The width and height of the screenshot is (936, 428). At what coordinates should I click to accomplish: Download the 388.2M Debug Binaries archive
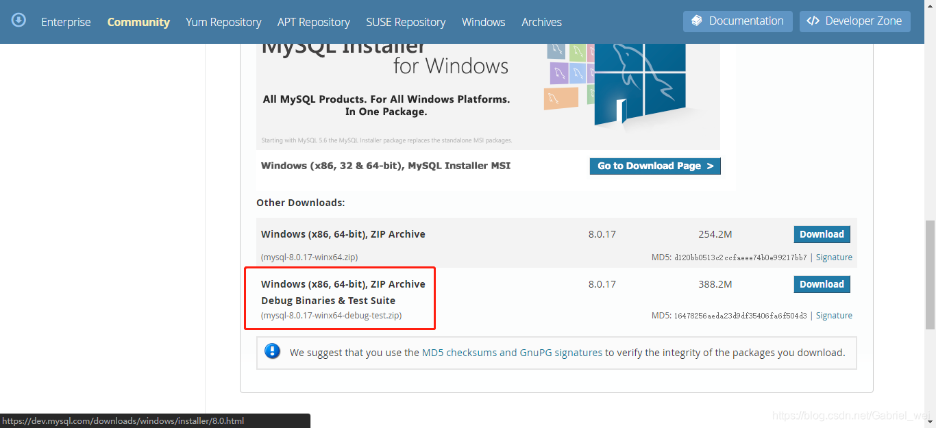click(822, 284)
